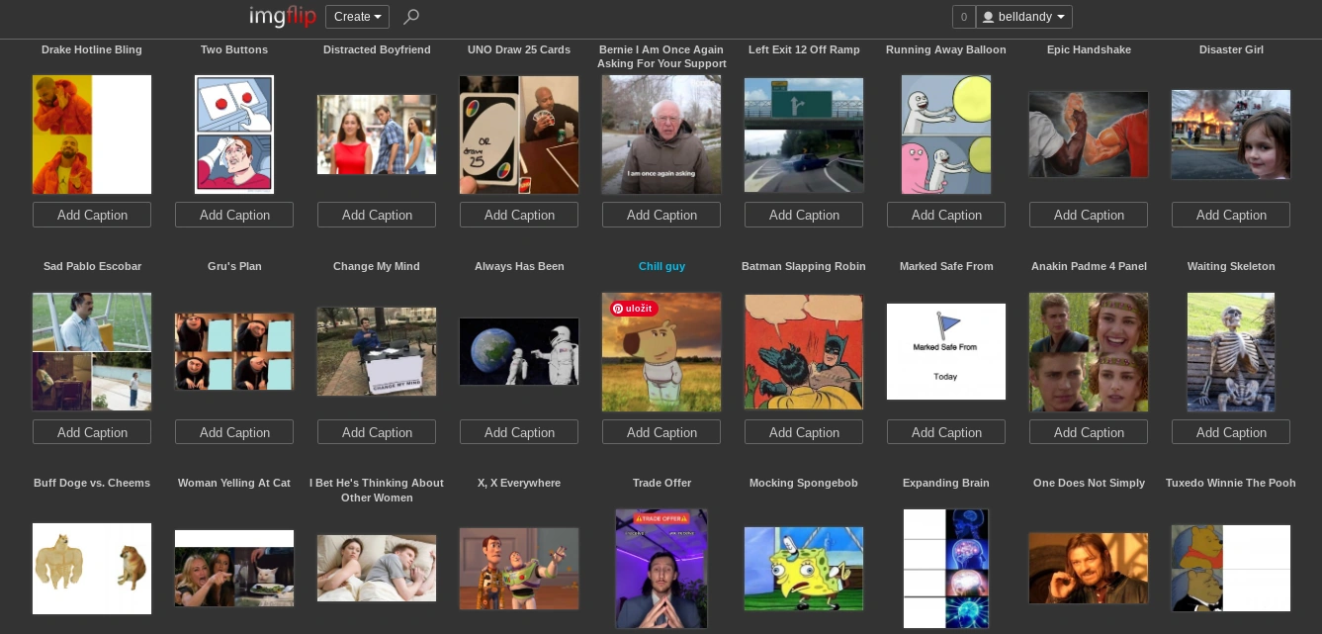Select the Trade Offer image
The width and height of the screenshot is (1322, 634).
(x=661, y=569)
